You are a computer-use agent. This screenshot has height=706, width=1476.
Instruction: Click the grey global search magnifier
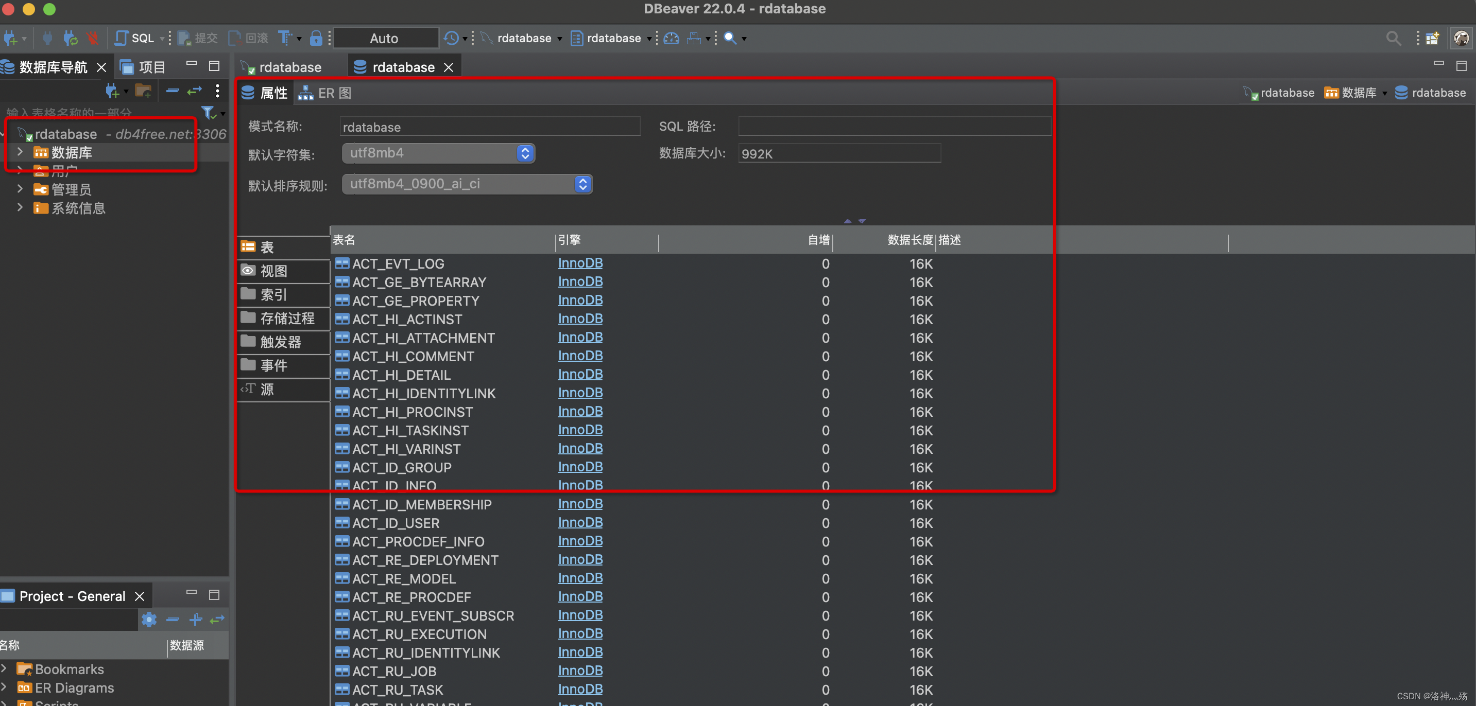(1394, 39)
